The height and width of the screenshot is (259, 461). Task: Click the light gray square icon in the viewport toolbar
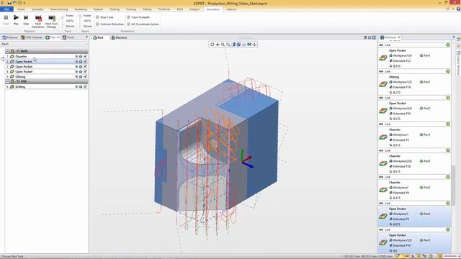[x=244, y=45]
